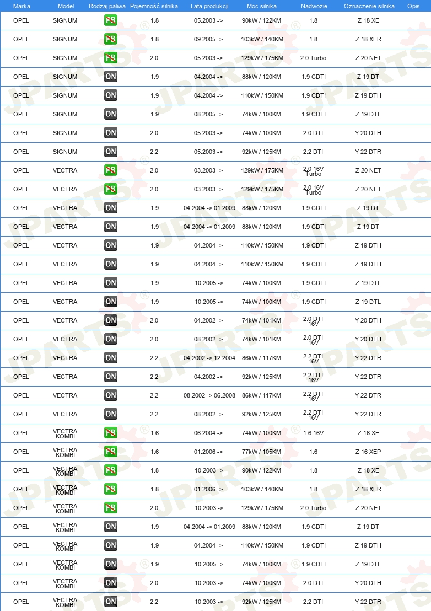Viewport: 431px width, 611px height.
Task: Select the Signum '103kW / 140KM' power cell
Action: tap(262, 39)
